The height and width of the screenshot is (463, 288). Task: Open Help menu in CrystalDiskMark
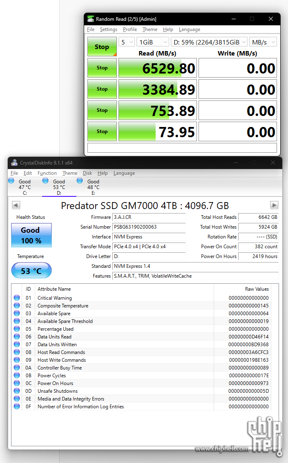pyautogui.click(x=168, y=29)
